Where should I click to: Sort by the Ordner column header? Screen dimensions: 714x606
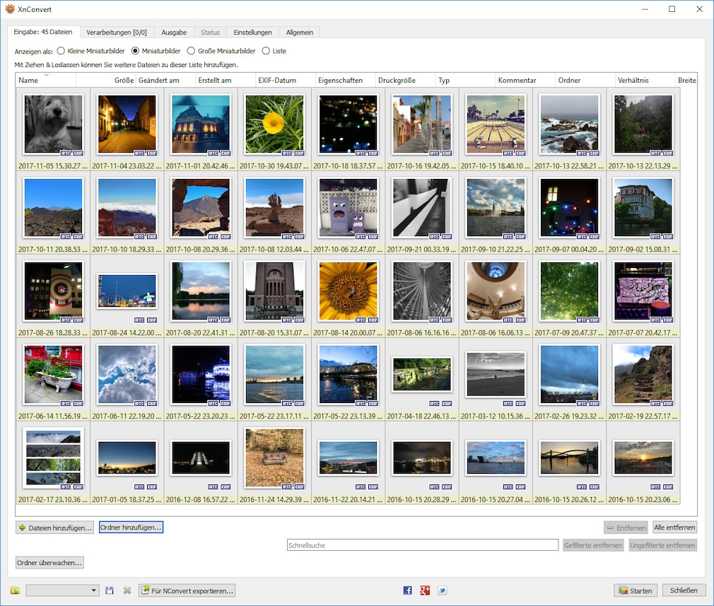pyautogui.click(x=585, y=80)
